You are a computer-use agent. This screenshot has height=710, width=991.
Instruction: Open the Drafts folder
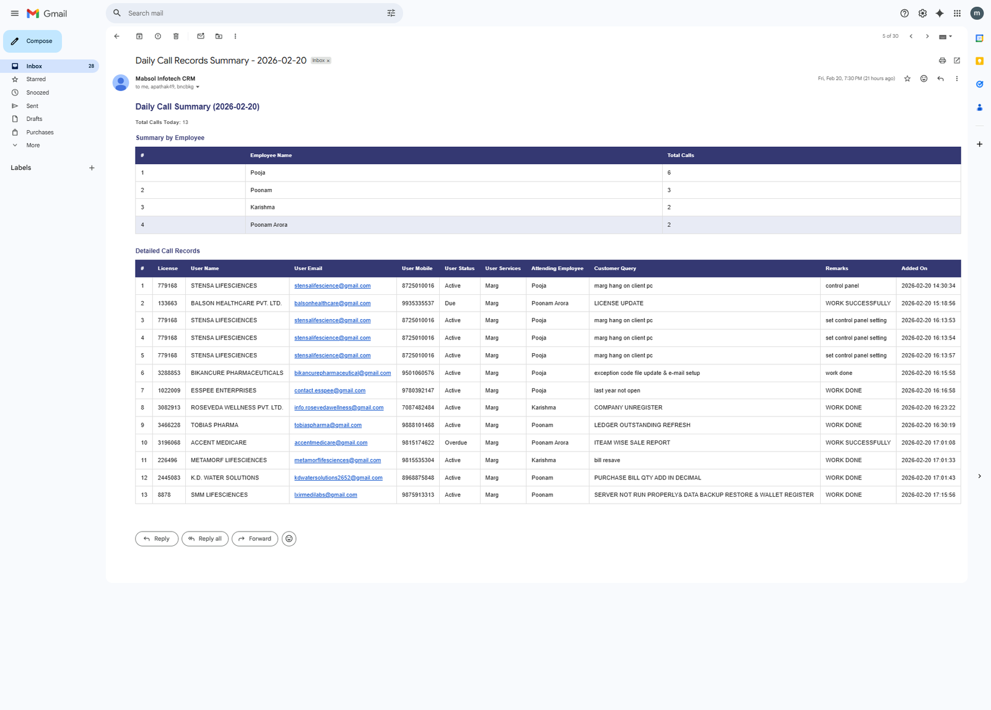point(34,119)
